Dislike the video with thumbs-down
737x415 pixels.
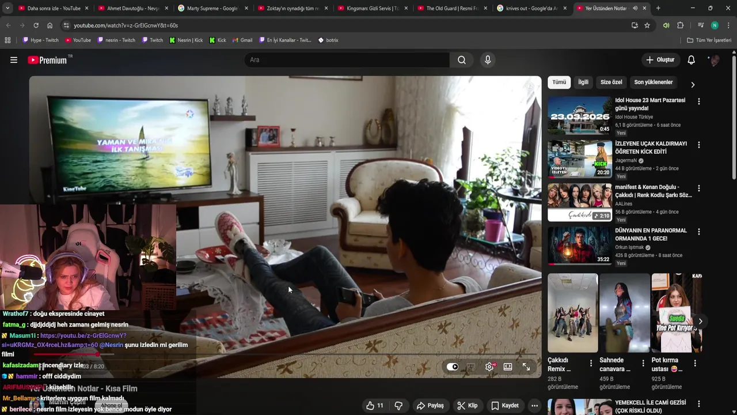tap(398, 406)
